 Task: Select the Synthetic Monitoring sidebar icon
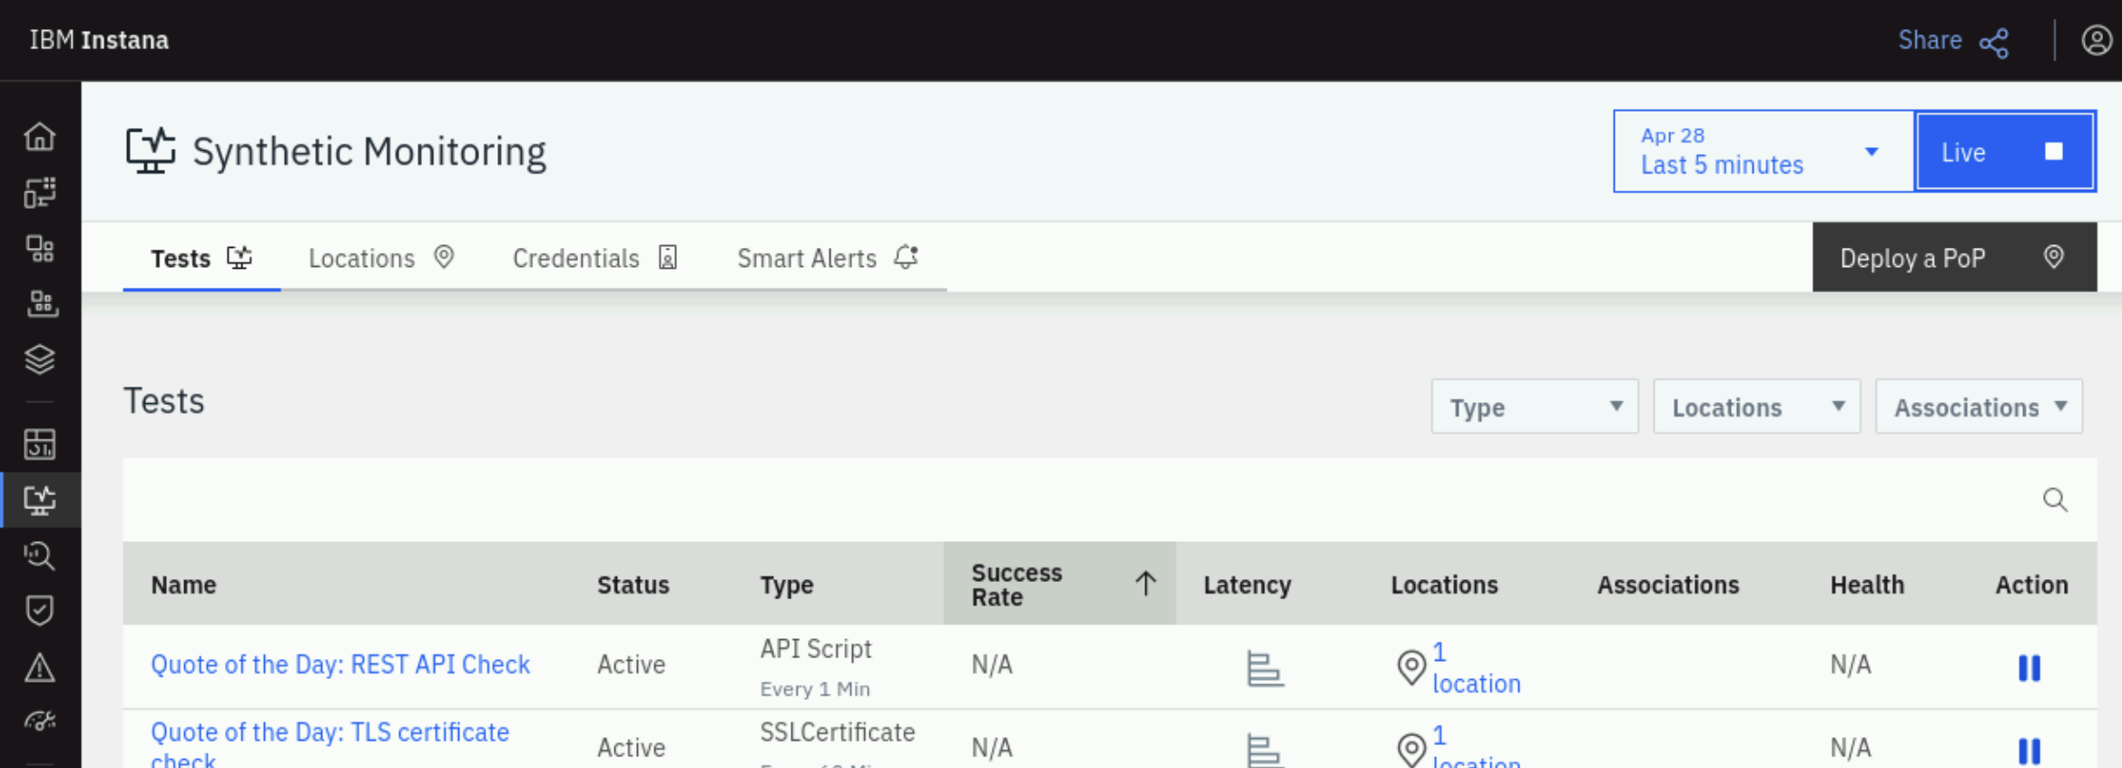pyautogui.click(x=40, y=499)
